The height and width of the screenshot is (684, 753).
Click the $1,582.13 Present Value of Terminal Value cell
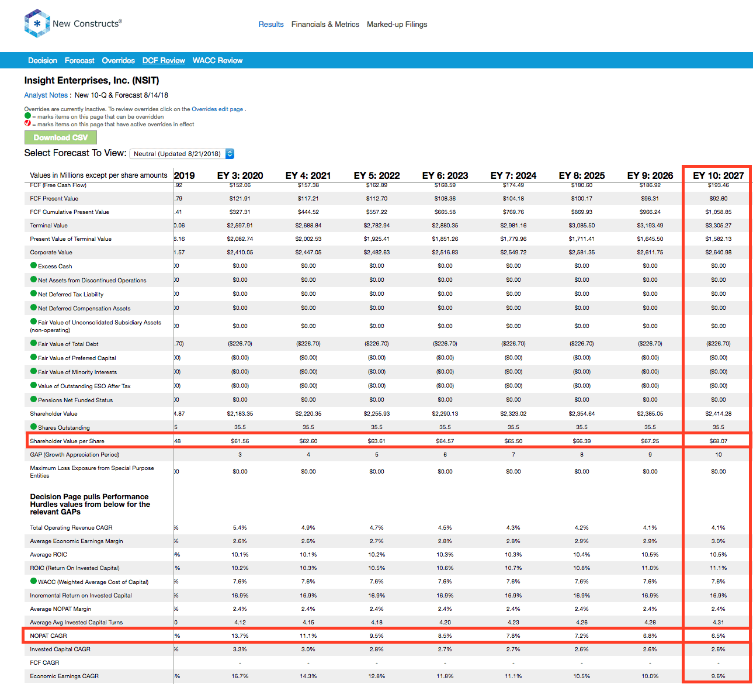click(x=719, y=239)
